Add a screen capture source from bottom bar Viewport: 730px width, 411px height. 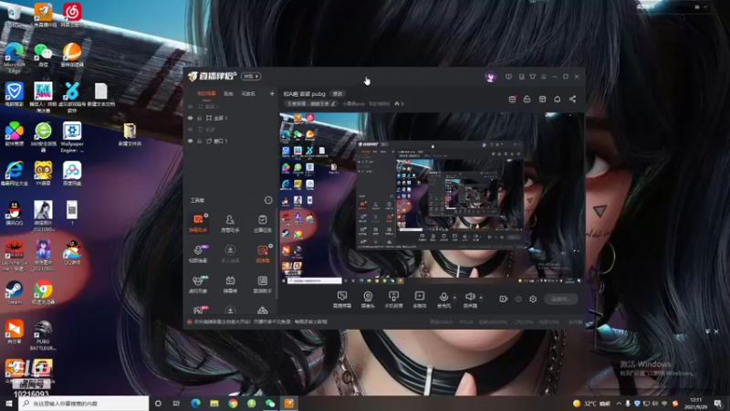coord(342,300)
